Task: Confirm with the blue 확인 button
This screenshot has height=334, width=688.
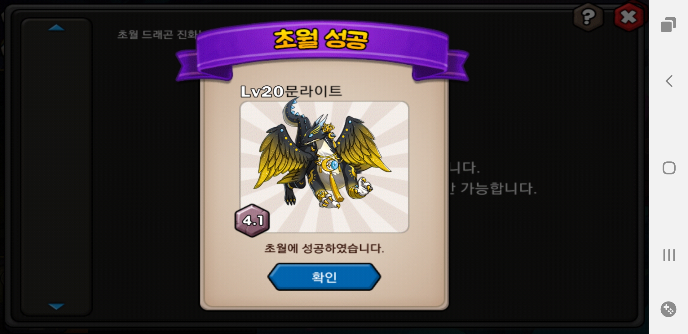Action: [324, 277]
